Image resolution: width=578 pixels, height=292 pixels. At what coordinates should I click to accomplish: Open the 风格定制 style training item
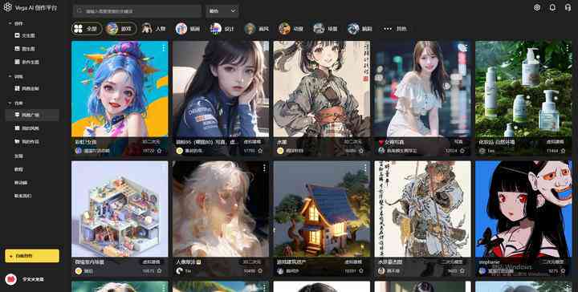tap(27, 88)
